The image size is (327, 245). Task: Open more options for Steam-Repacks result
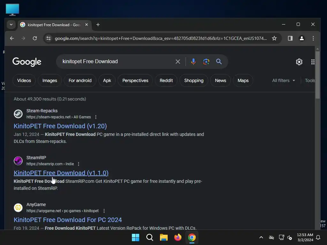pyautogui.click(x=96, y=117)
